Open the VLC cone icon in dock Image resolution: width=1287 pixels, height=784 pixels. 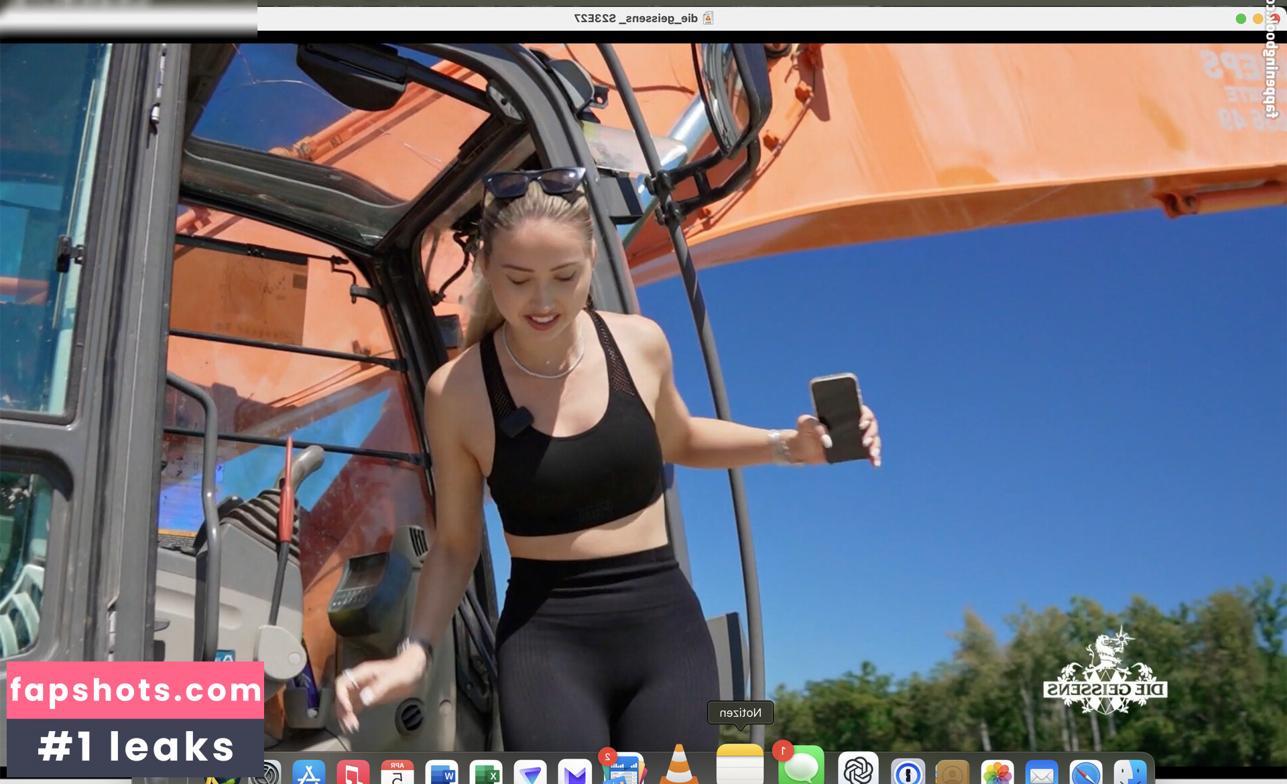tap(678, 767)
